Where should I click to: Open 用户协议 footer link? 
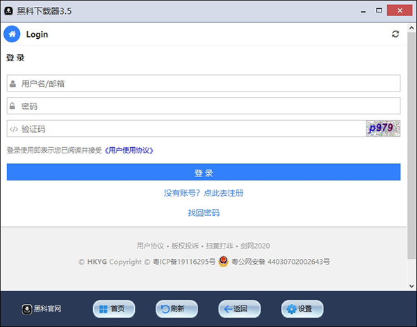(150, 246)
